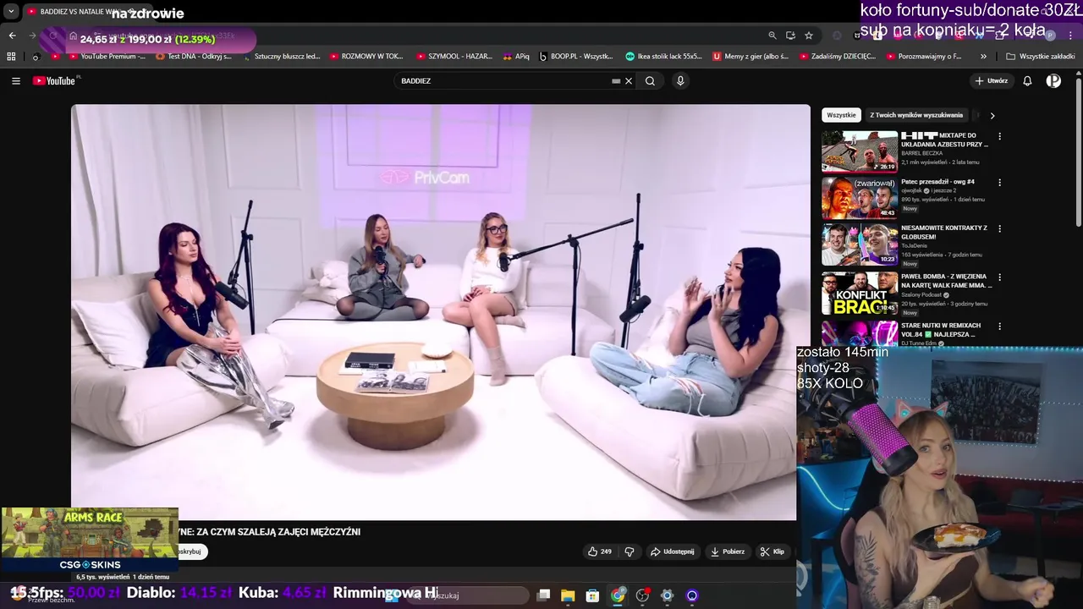The height and width of the screenshot is (609, 1083).
Task: Open Porozmawiajmy o F bookmark
Action: [x=925, y=57]
